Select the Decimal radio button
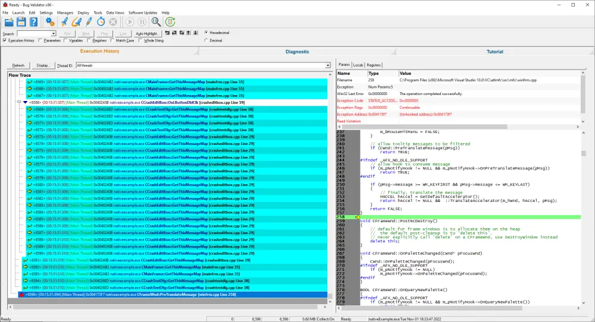Screen dimensions: 595x322 [206, 40]
